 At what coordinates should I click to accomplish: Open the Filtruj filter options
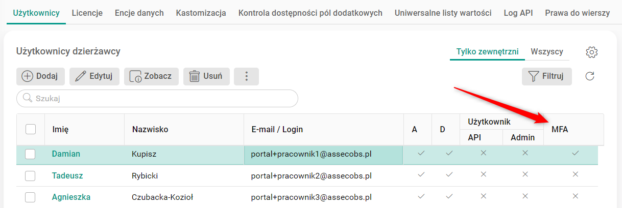(x=546, y=76)
